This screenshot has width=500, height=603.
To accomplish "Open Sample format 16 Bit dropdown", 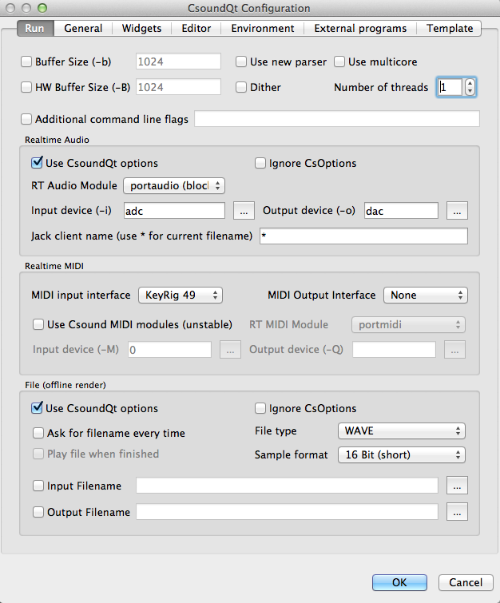I will (402, 455).
